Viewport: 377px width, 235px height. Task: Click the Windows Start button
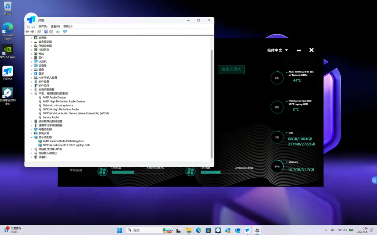[x=120, y=230]
